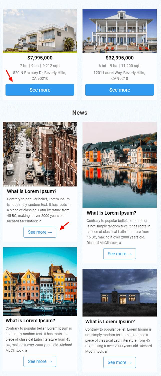Open the white modern house listing photo
Screen dimensions: 161x376
40,31
